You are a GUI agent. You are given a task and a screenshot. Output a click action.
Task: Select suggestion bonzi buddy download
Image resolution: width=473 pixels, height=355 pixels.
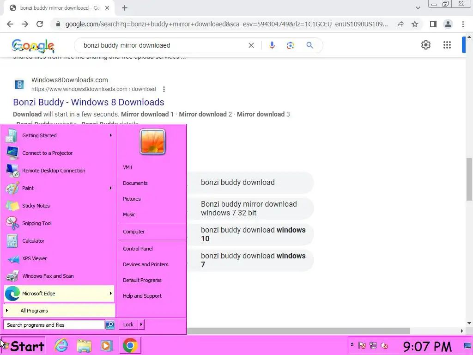(x=250, y=182)
